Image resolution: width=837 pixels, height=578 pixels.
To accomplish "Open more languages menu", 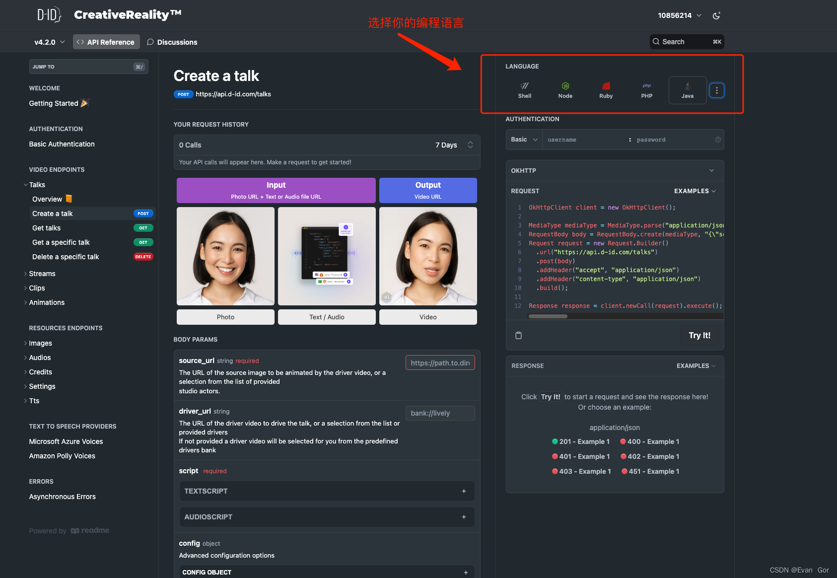I will pyautogui.click(x=717, y=90).
